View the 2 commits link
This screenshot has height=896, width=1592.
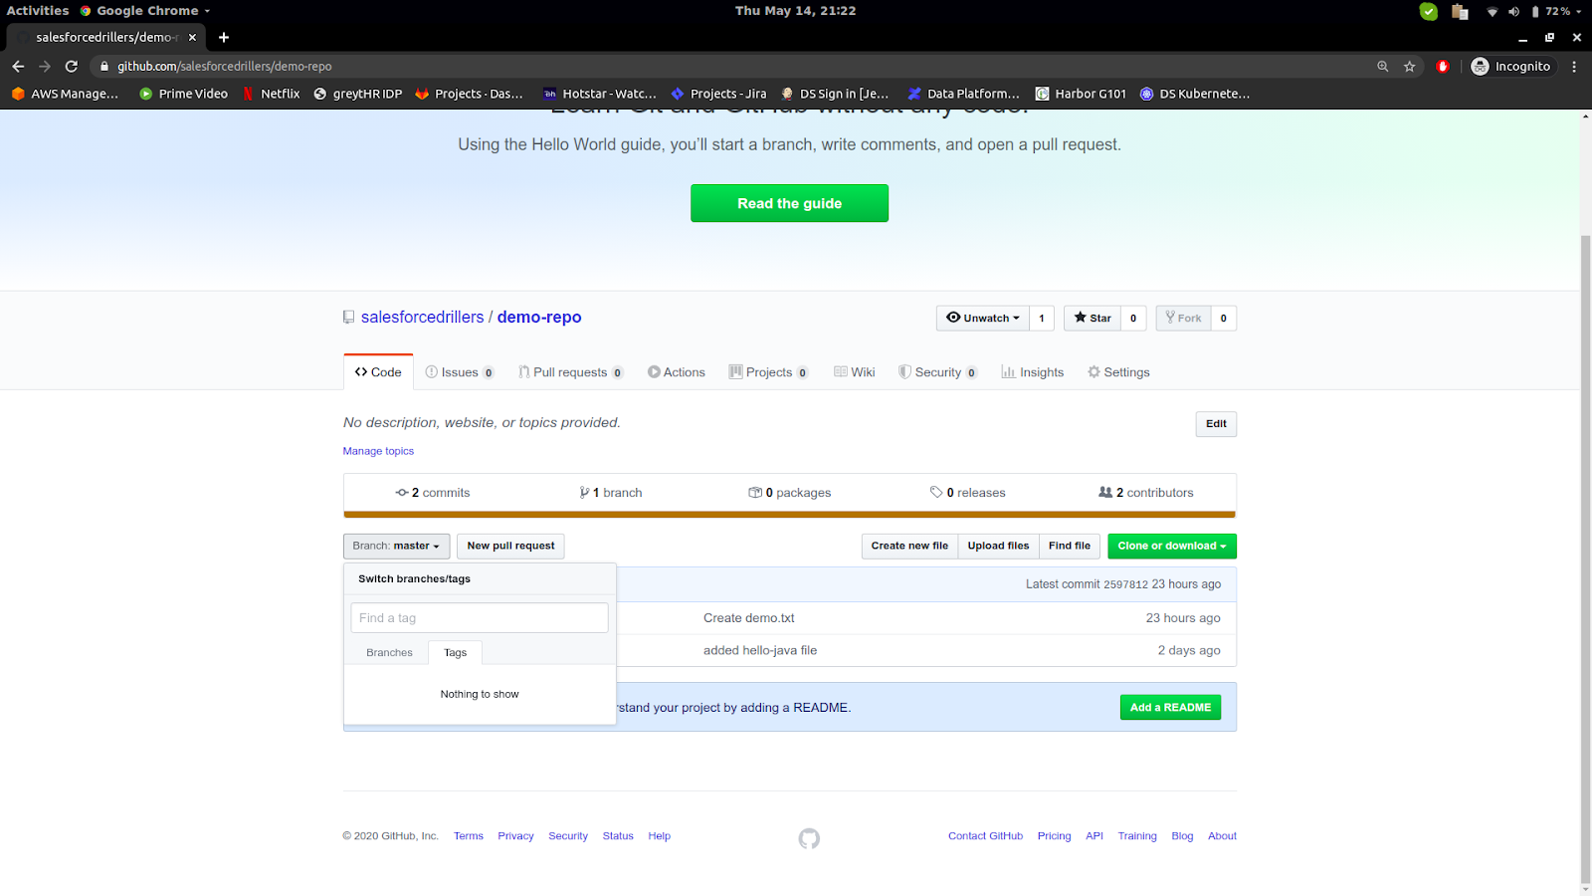point(433,493)
